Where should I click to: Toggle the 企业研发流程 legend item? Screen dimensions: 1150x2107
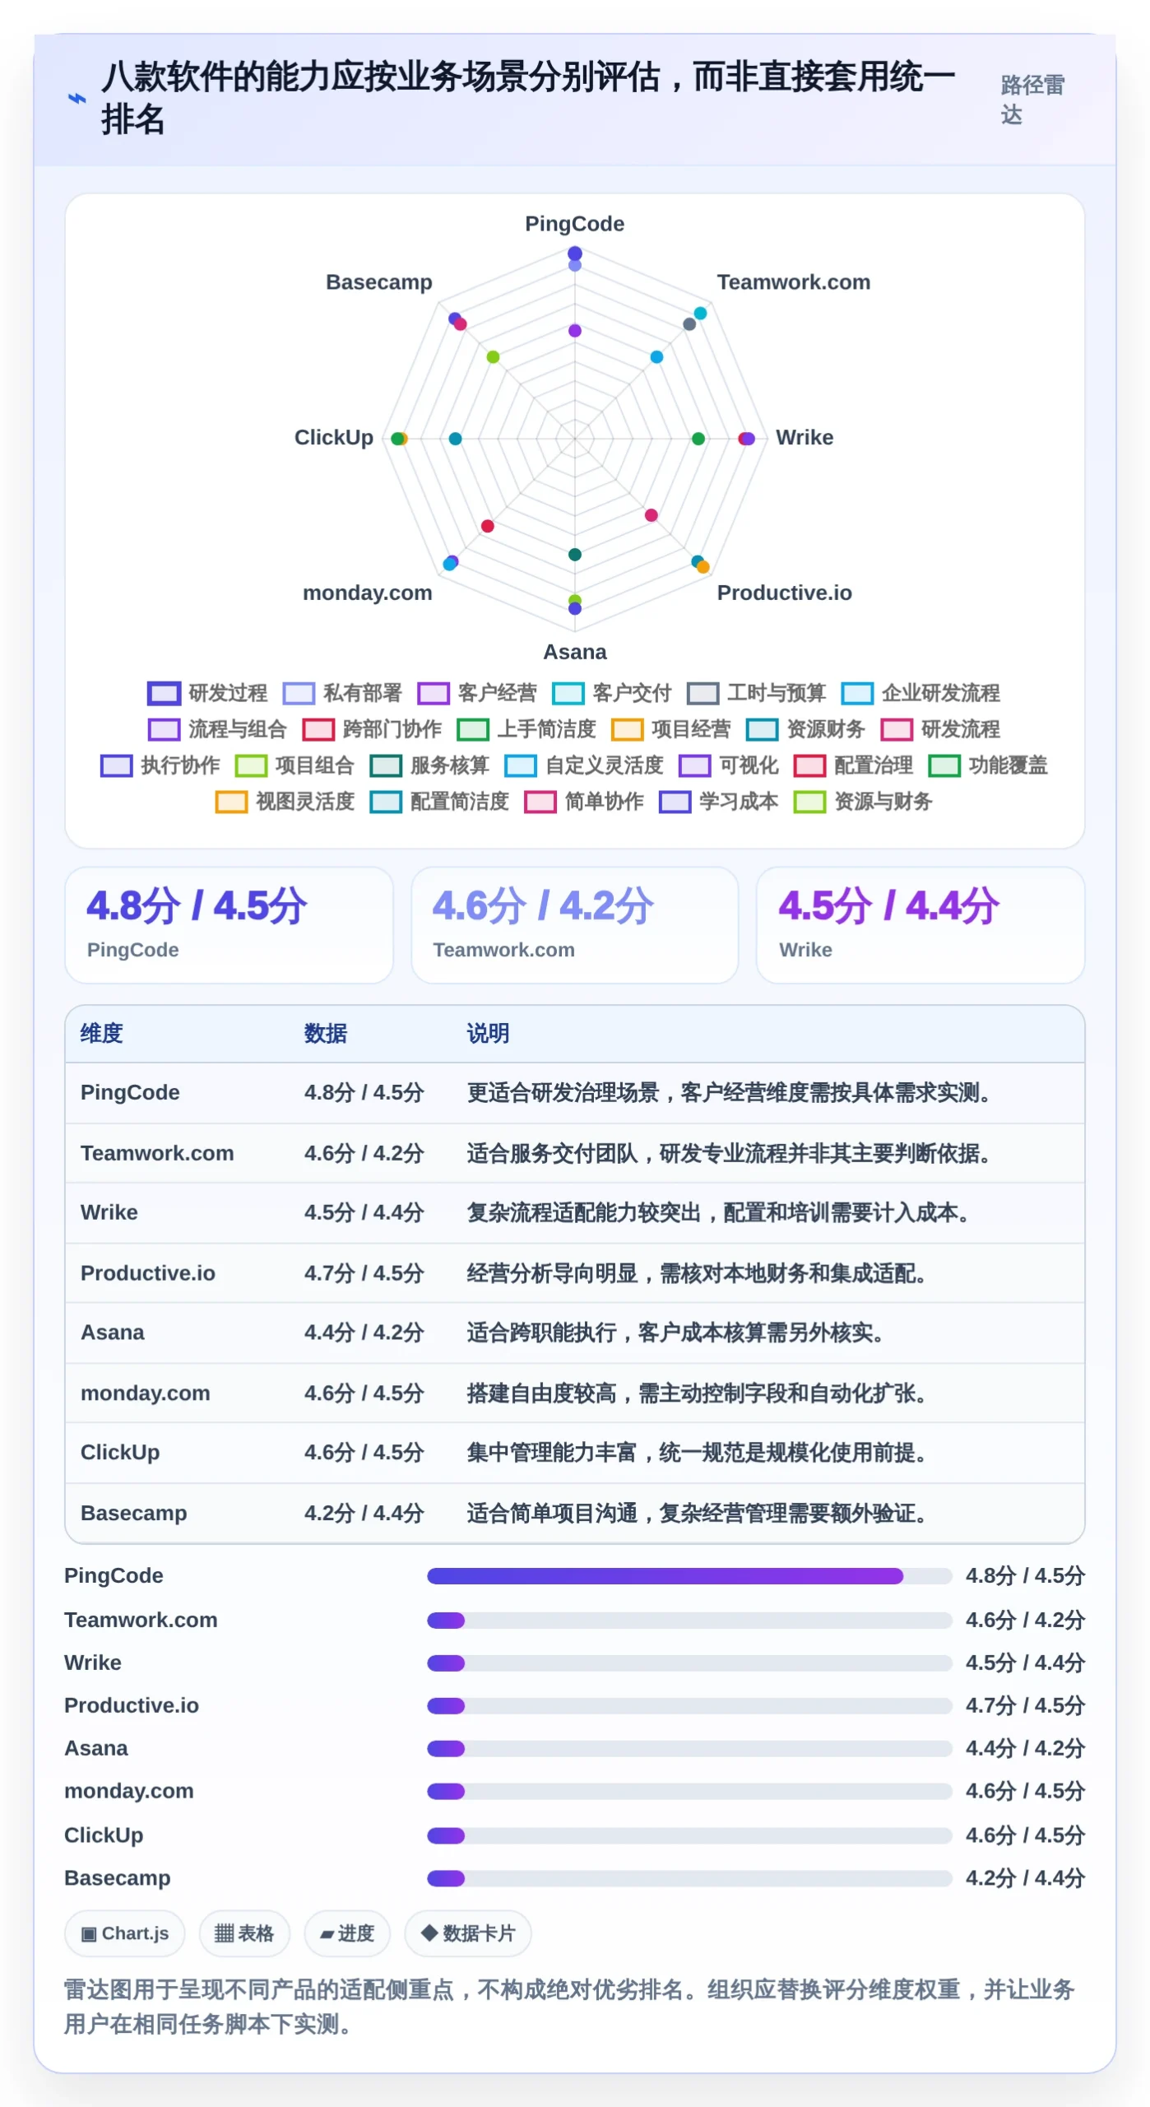point(921,693)
